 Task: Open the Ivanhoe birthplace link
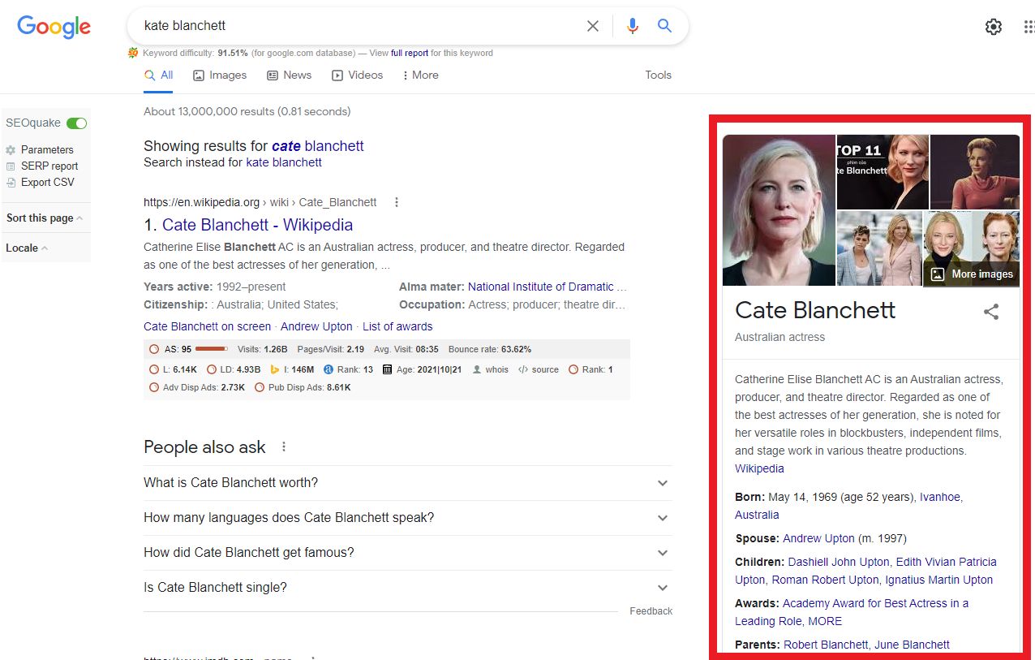941,497
